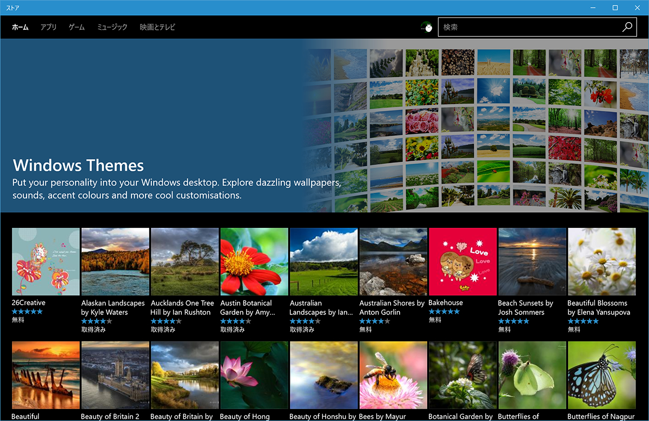Open the Windows Themes hero banner

pyautogui.click(x=325, y=125)
